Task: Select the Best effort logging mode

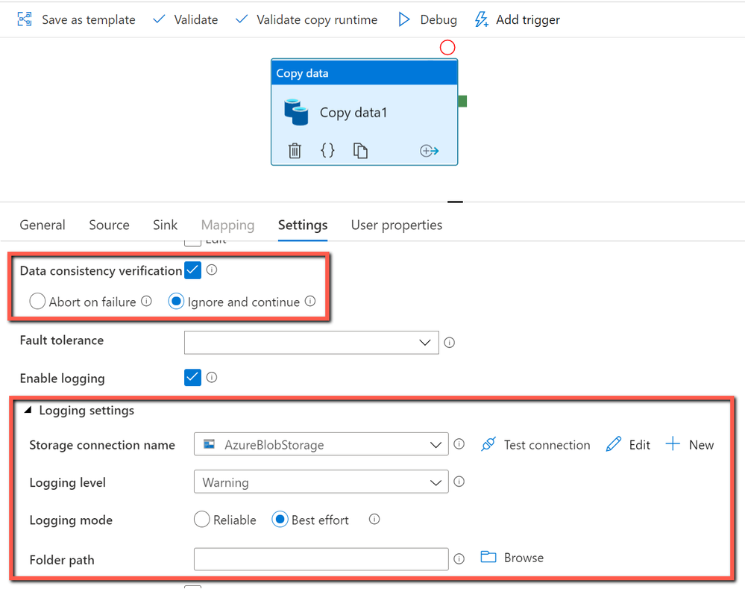Action: click(280, 519)
